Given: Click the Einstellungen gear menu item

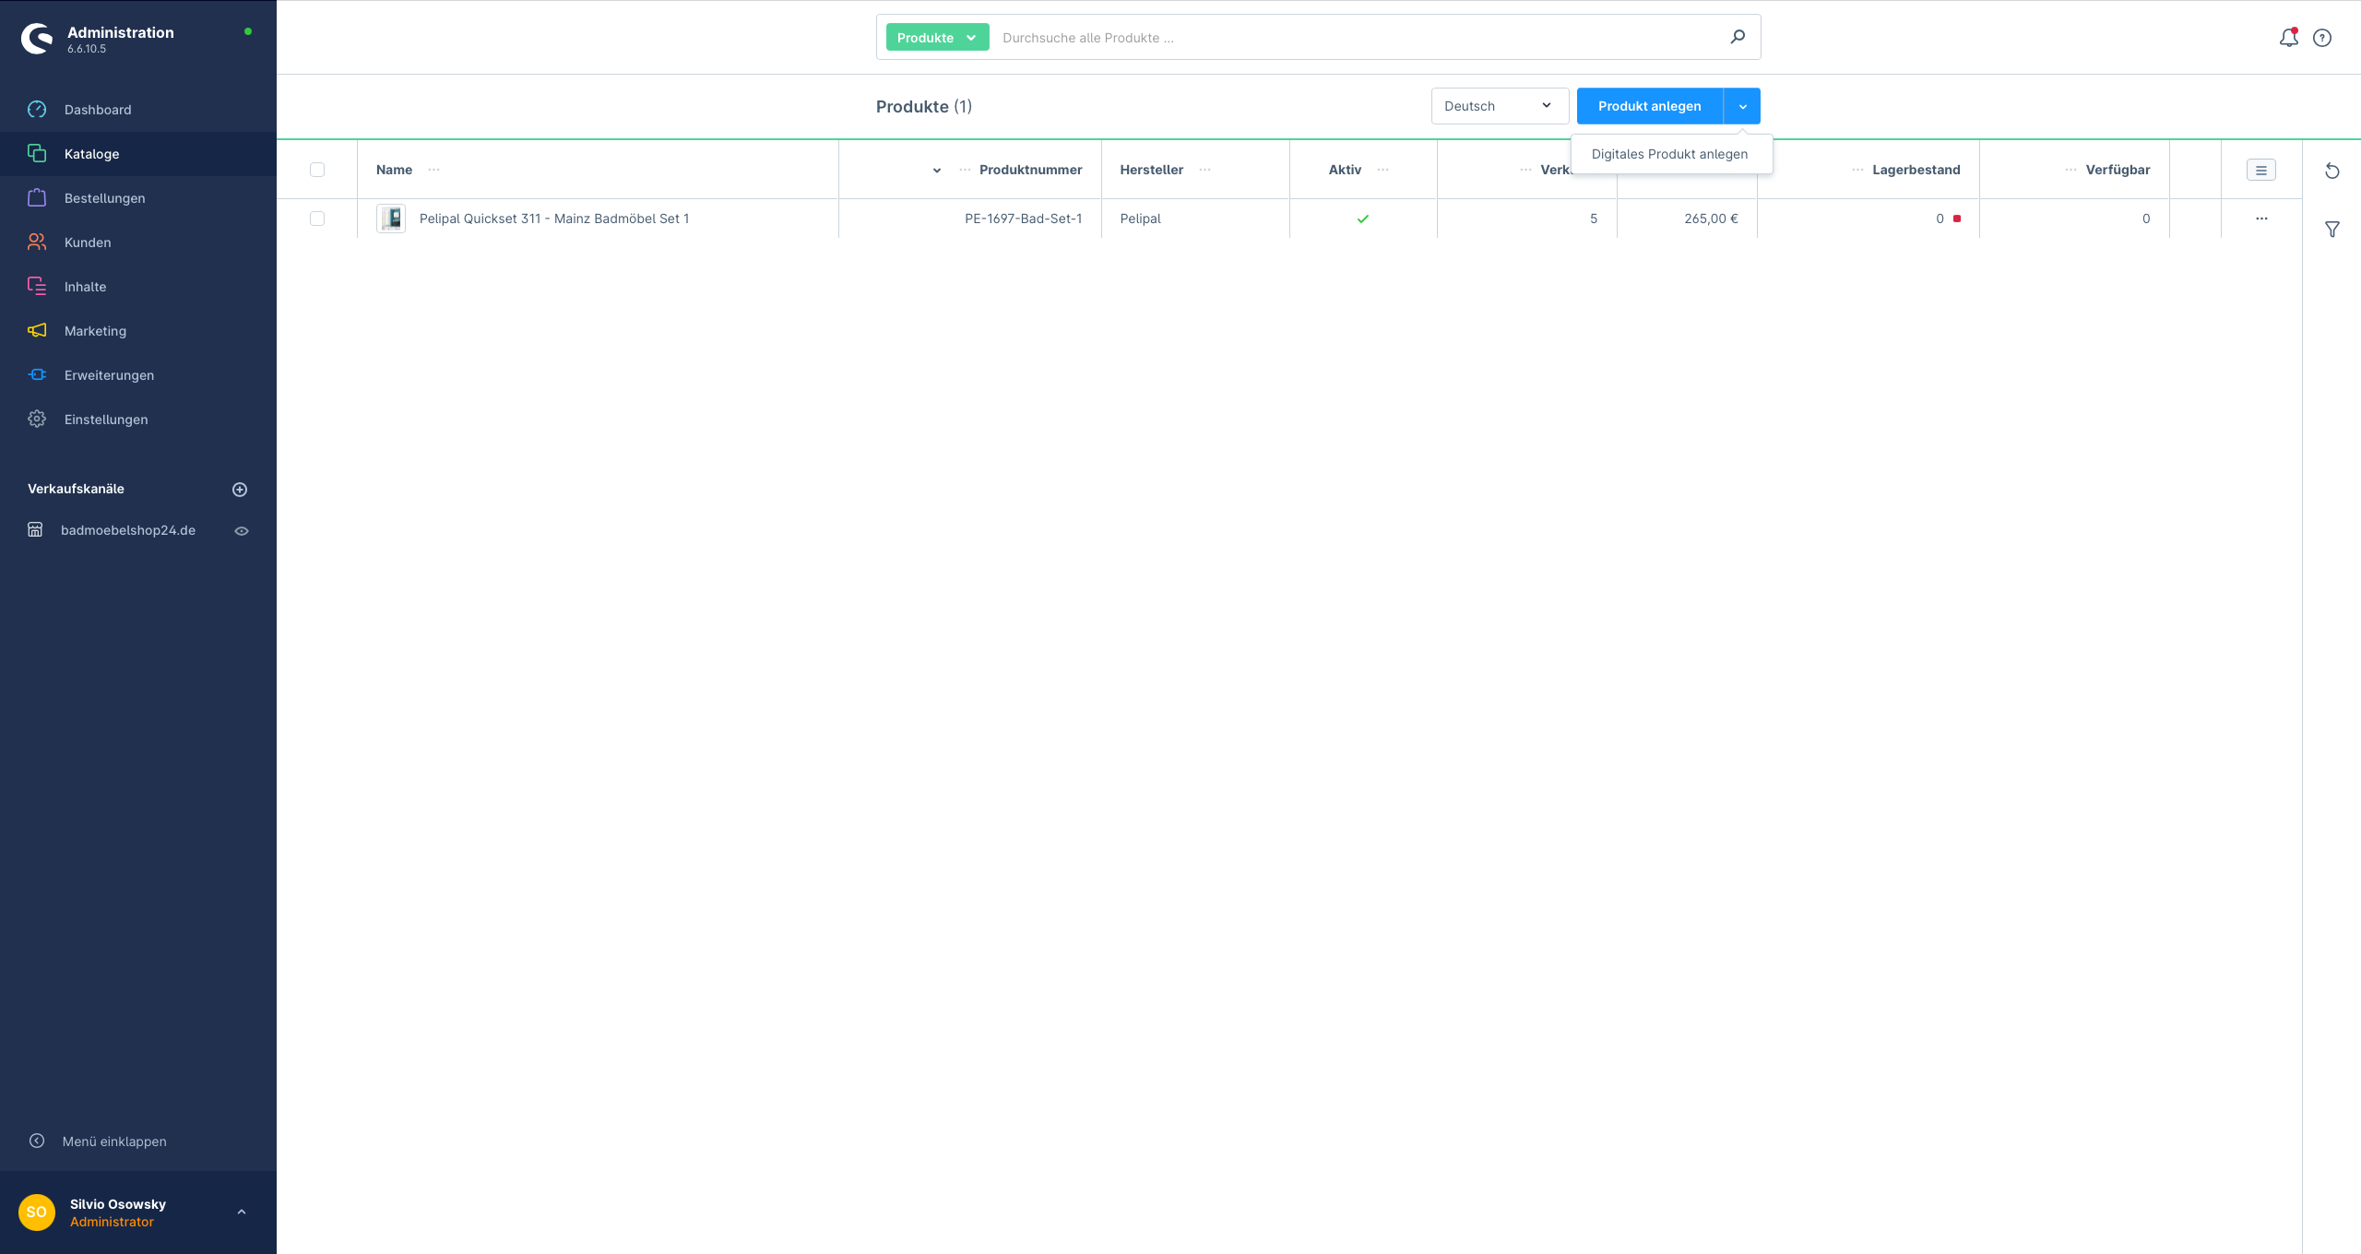Looking at the screenshot, I should click(105, 420).
